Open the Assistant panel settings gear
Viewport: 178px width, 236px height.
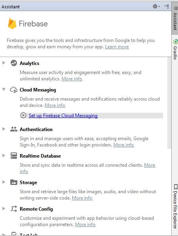156,6
